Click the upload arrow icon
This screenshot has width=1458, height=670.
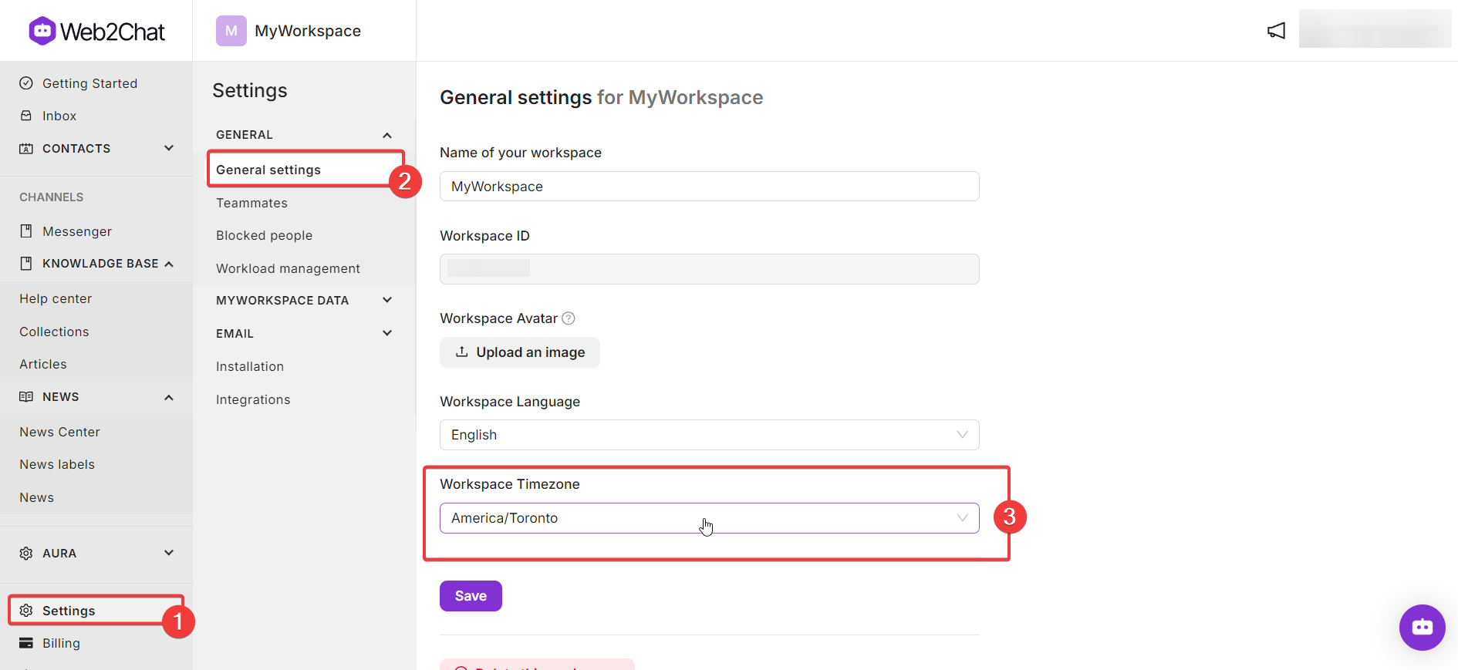[461, 352]
